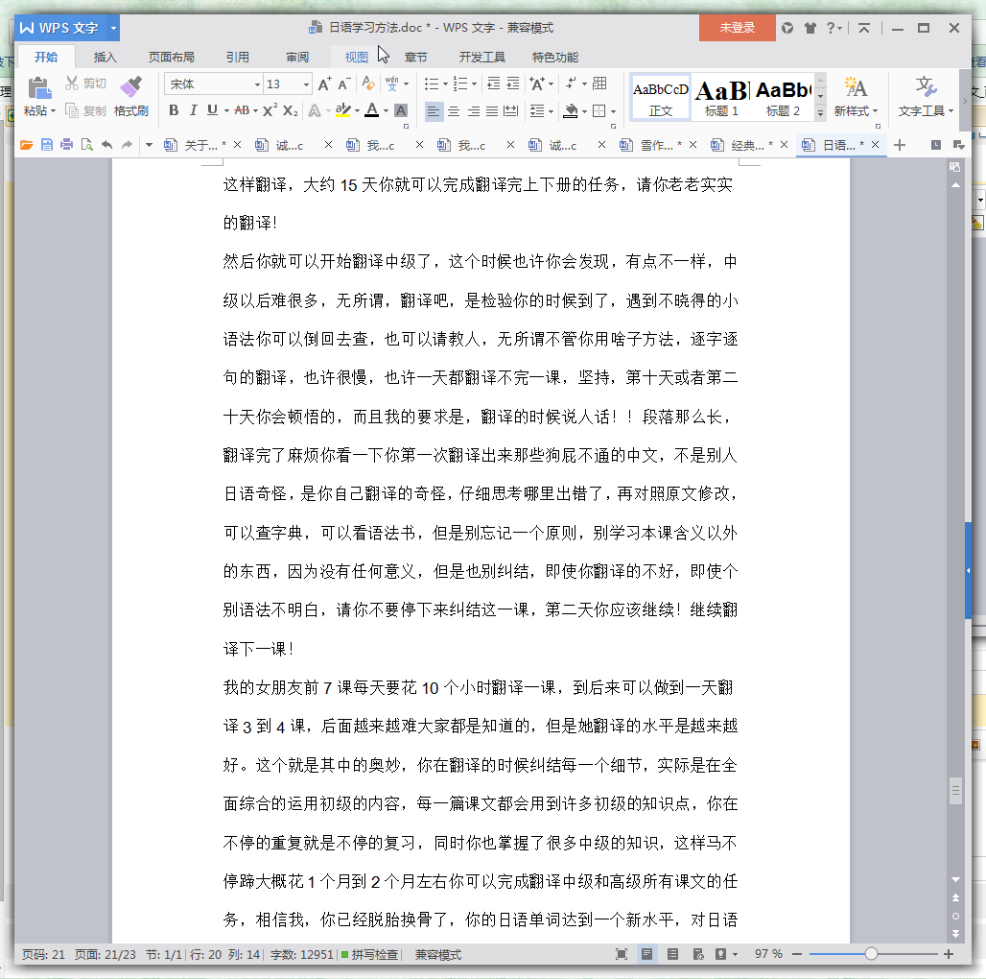Screen dimensions: 986x979
Task: Click the zoom slider handle
Action: (x=871, y=954)
